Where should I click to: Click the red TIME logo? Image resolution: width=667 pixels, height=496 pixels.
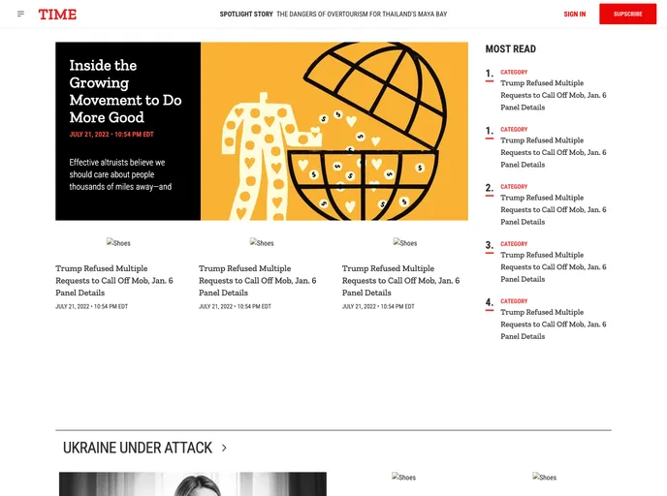57,15
